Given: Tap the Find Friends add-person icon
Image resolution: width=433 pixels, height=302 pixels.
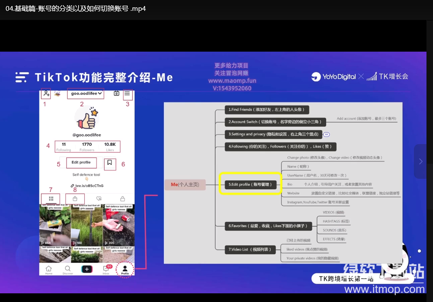Looking at the screenshot, I should tap(46, 93).
